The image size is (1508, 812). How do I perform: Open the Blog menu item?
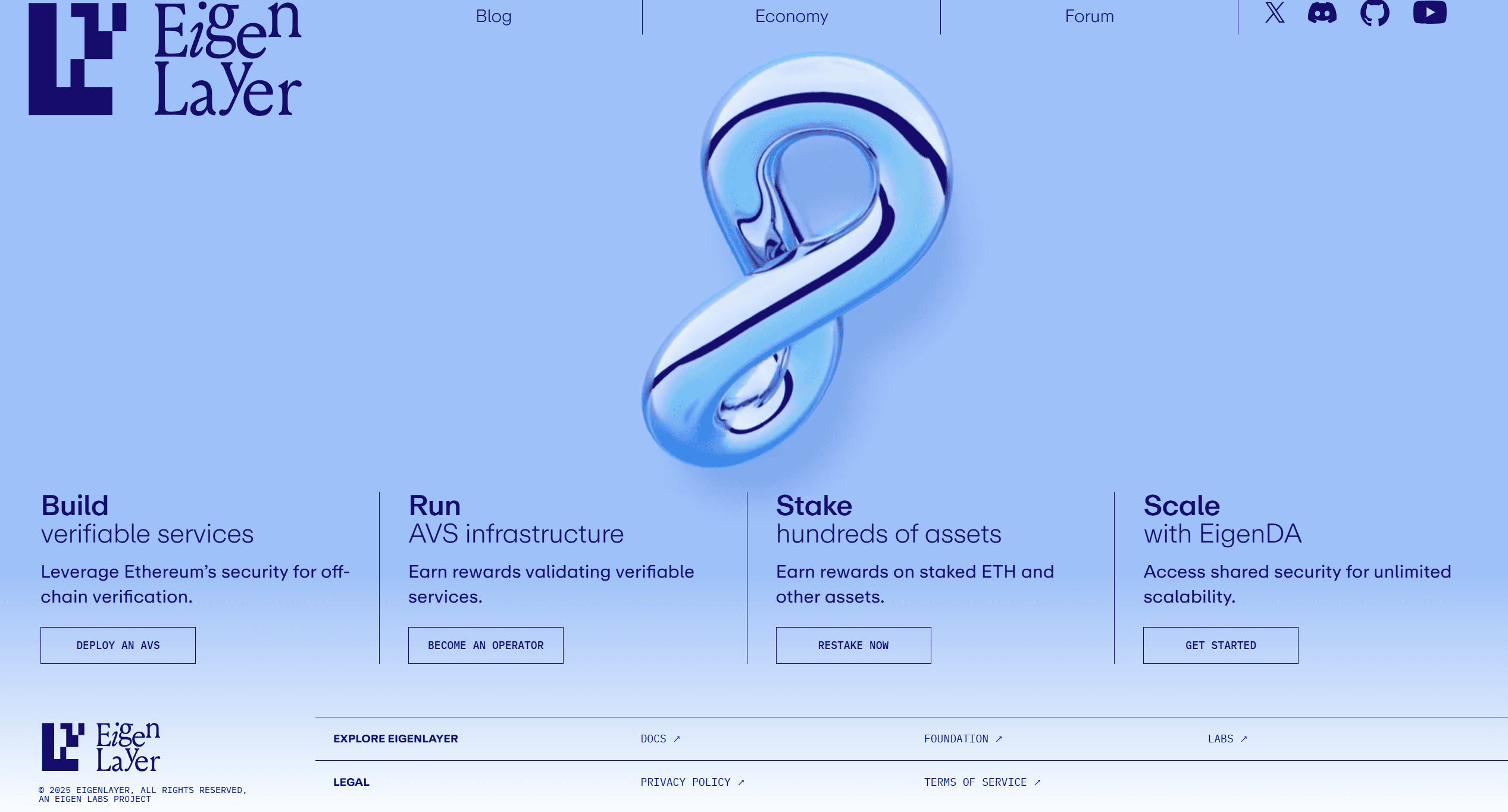tap(493, 16)
